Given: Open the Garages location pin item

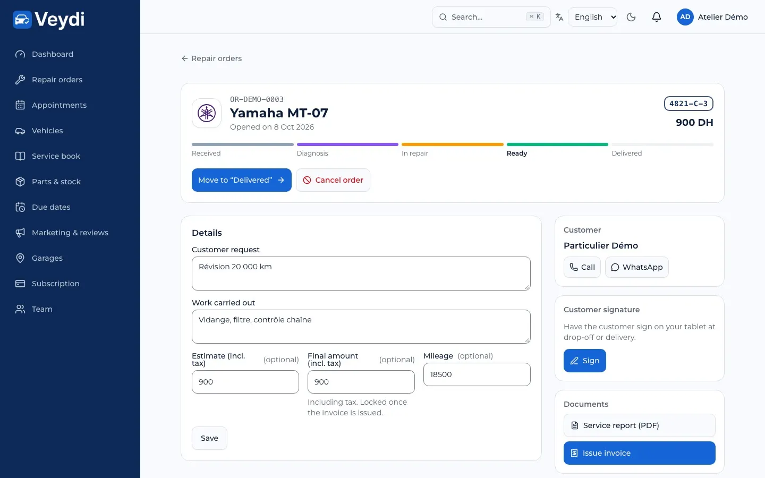Looking at the screenshot, I should pos(20,258).
